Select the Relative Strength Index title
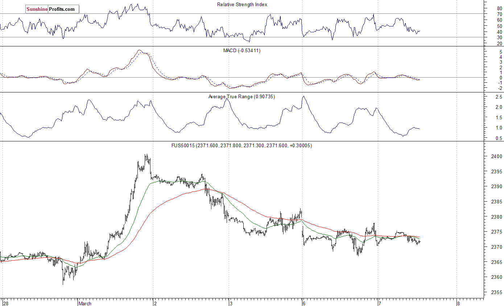 click(x=242, y=5)
